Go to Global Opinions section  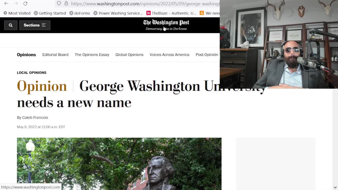click(x=129, y=55)
